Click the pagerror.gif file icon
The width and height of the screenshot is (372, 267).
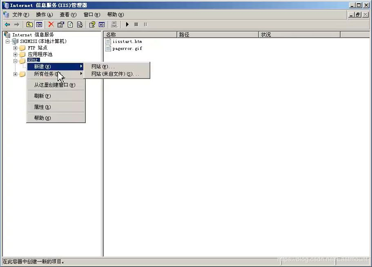[x=108, y=49]
